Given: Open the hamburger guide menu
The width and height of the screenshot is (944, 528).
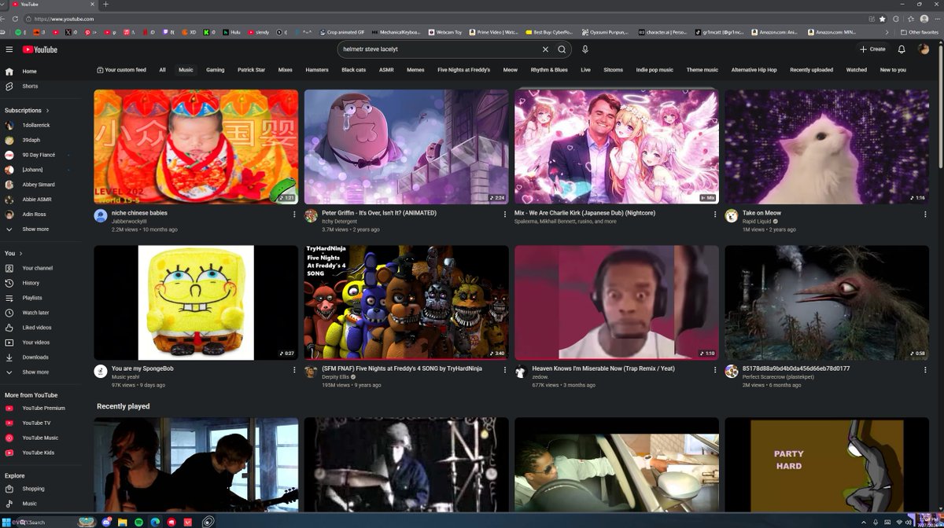Looking at the screenshot, I should (x=9, y=49).
